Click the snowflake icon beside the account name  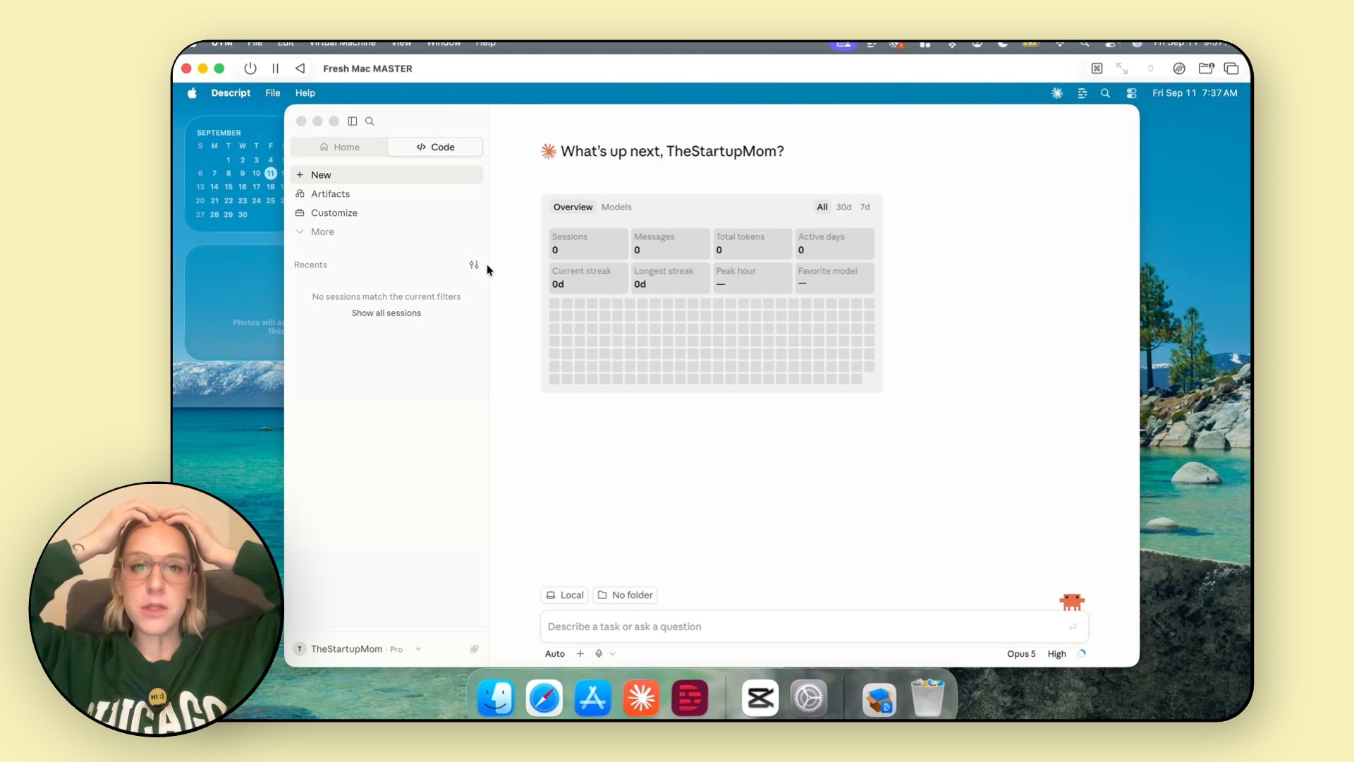click(475, 648)
